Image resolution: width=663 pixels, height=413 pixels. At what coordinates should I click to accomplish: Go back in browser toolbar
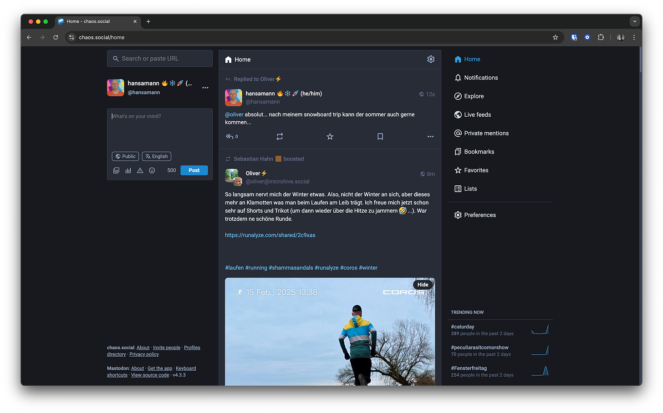pyautogui.click(x=29, y=37)
